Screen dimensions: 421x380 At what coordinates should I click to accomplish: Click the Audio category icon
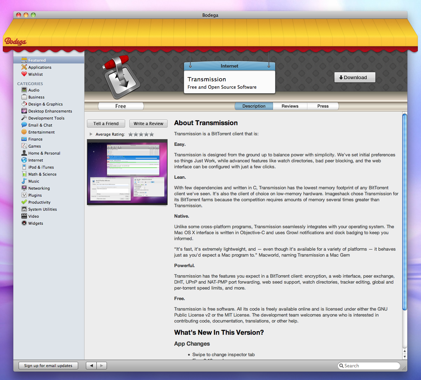(x=24, y=90)
